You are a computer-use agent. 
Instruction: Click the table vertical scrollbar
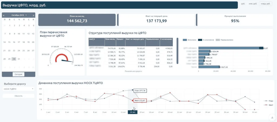(x=177, y=51)
